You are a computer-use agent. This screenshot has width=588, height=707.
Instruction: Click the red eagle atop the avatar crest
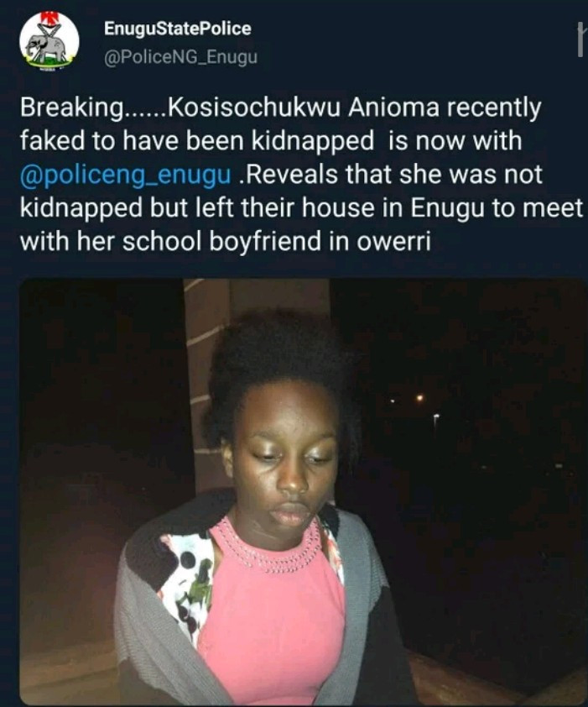(x=47, y=18)
